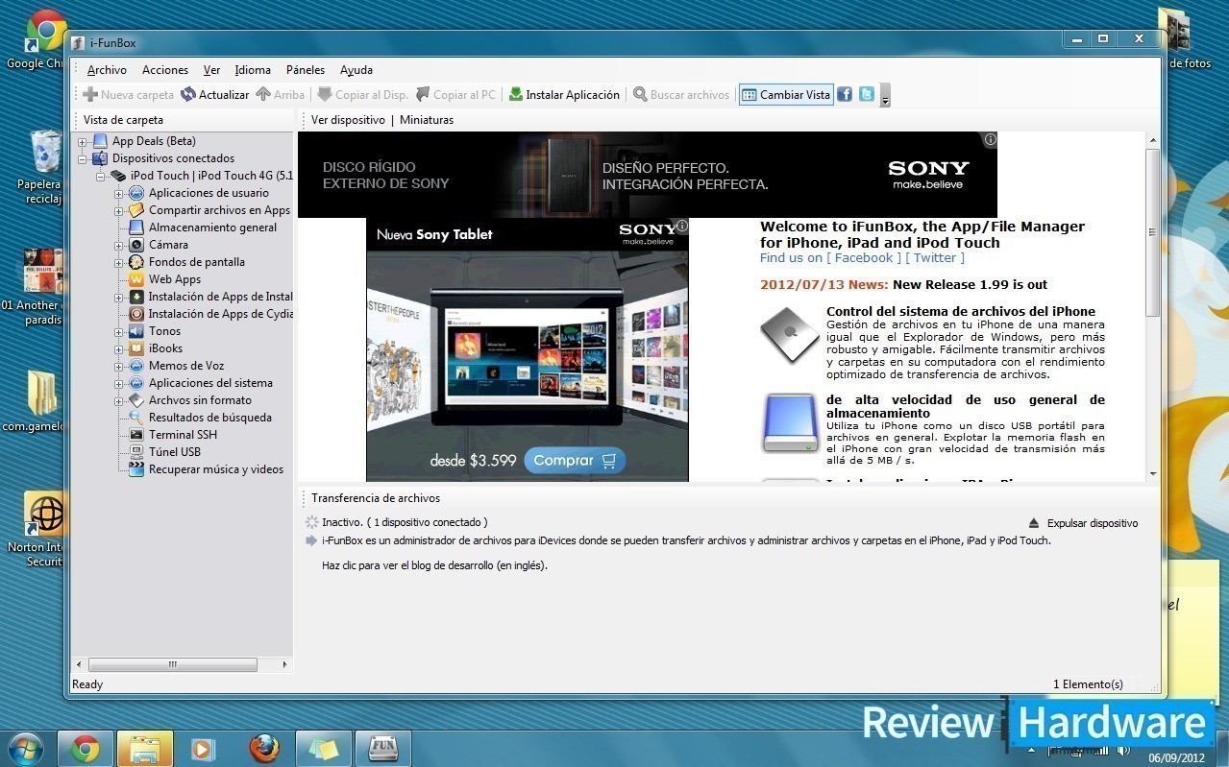The width and height of the screenshot is (1229, 767).
Task: Expand Compartir archivos en Apps node
Action: (x=119, y=211)
